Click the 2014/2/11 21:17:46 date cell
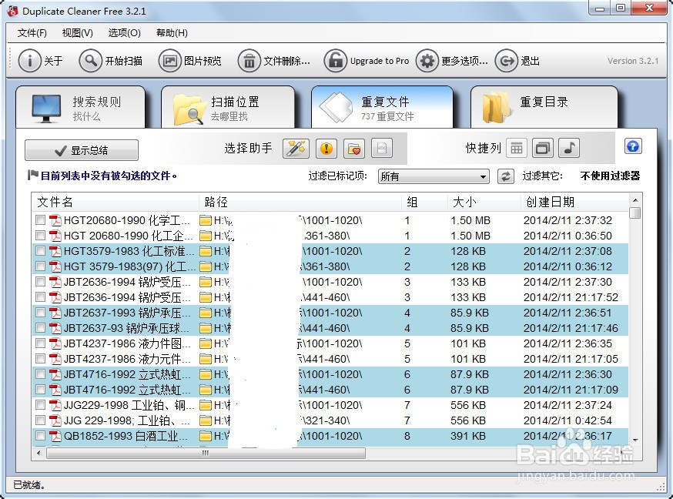Image resolution: width=673 pixels, height=499 pixels. 571,328
